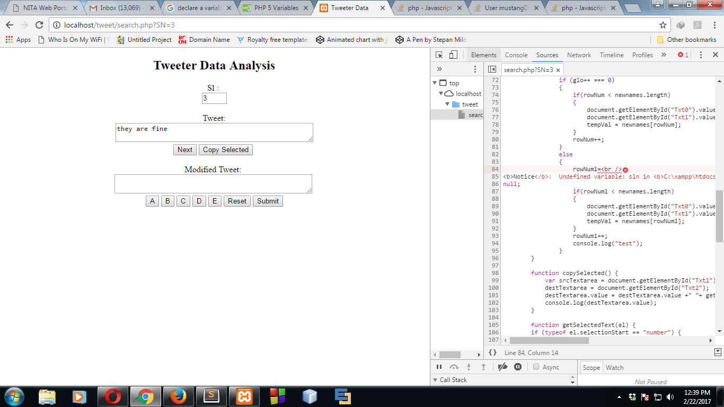Click the Copy Selected button

[226, 149]
